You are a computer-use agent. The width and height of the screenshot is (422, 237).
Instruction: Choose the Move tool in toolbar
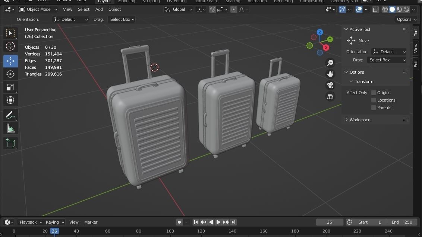10,61
